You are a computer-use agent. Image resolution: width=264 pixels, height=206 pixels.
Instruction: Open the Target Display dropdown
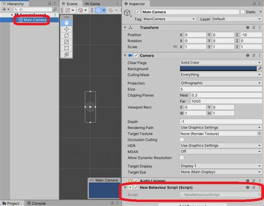pyautogui.click(x=221, y=166)
